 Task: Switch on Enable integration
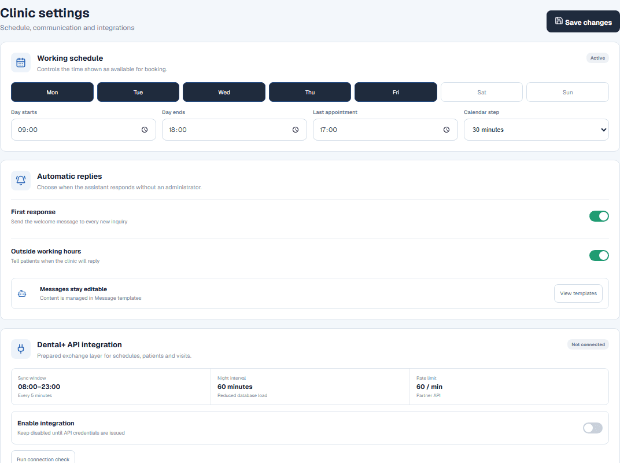click(593, 428)
